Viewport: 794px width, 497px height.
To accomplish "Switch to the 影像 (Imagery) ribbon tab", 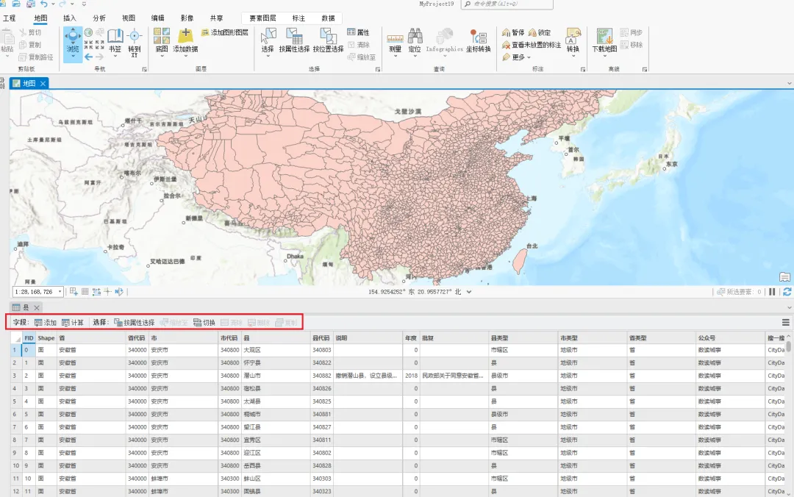I will pyautogui.click(x=187, y=18).
